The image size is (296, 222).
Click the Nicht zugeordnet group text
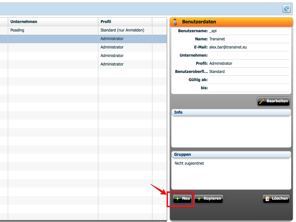pos(189,163)
